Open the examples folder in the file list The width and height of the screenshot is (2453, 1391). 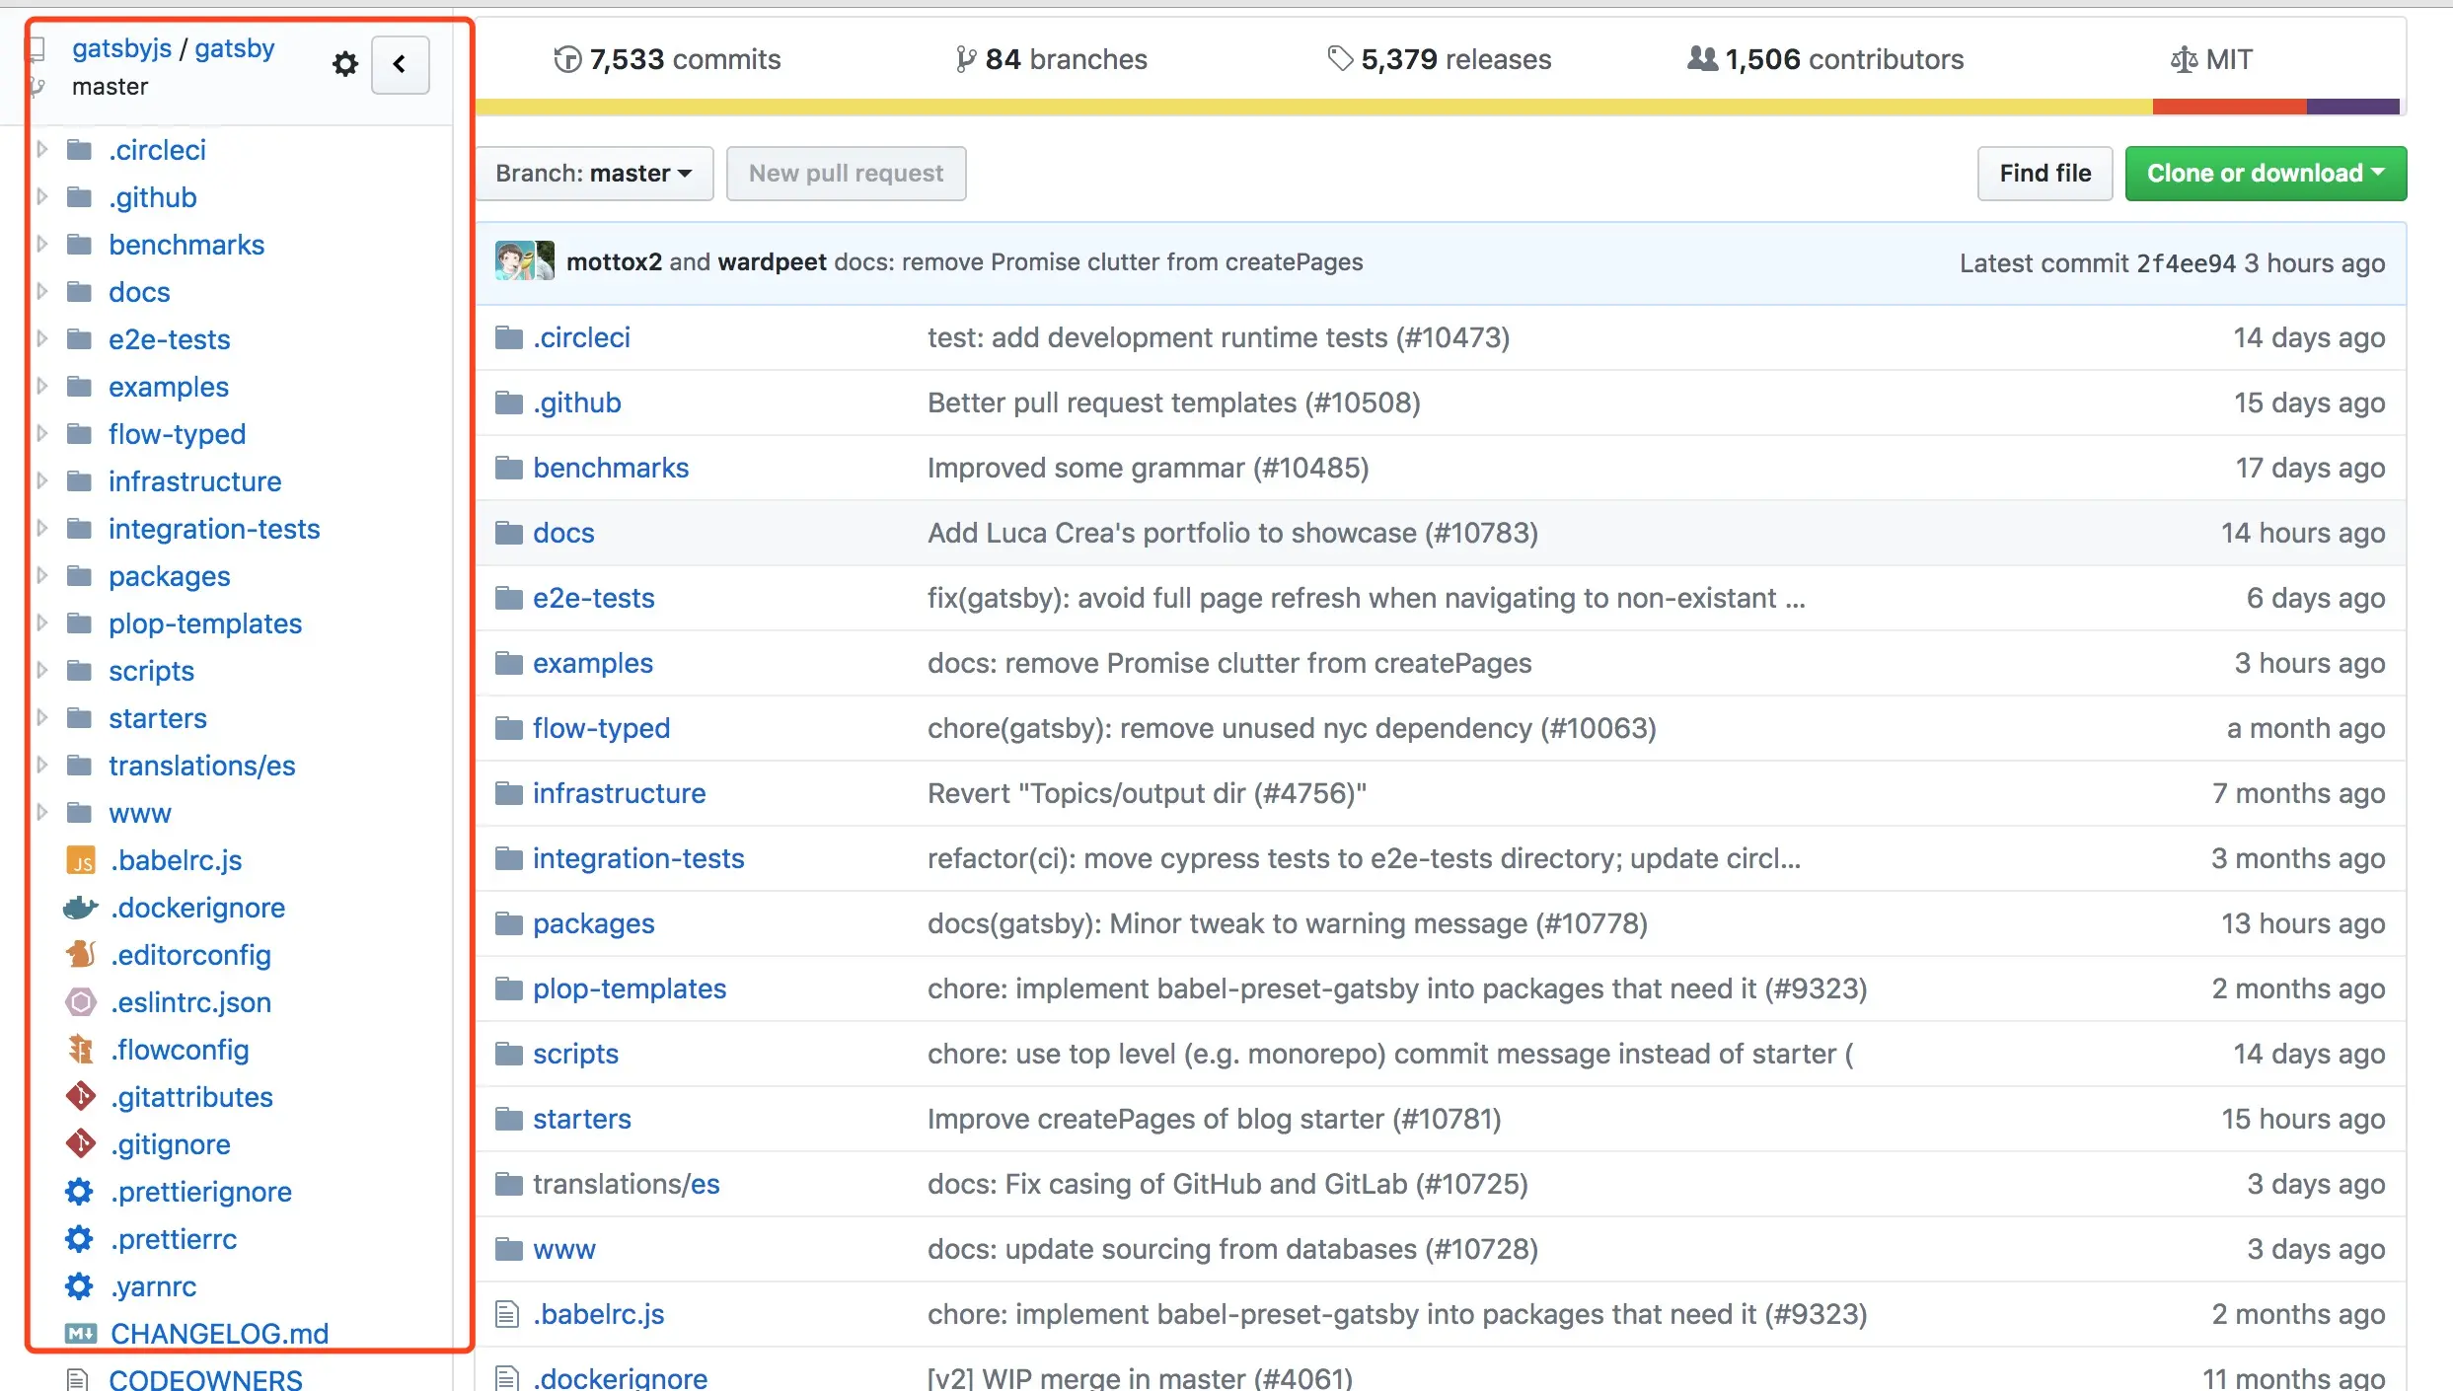[x=592, y=663]
